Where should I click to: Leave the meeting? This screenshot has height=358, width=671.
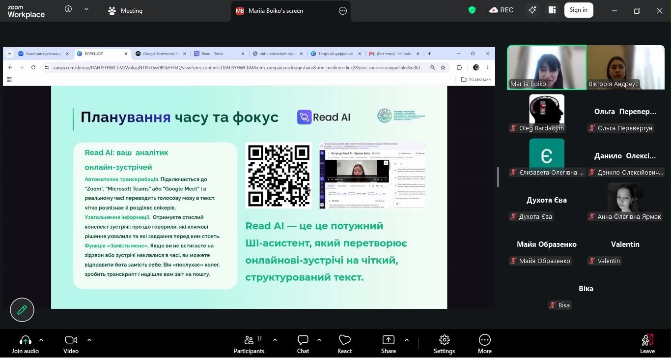[x=647, y=344]
